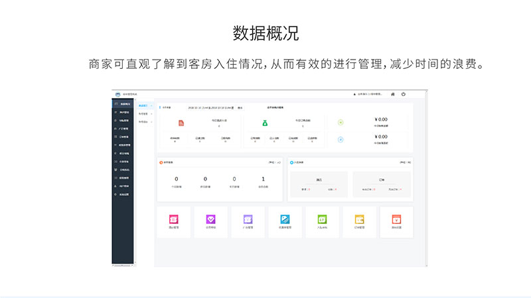Open the red yen calendar shortcut card
Viewport: 531px width, 298px height.
(x=396, y=222)
